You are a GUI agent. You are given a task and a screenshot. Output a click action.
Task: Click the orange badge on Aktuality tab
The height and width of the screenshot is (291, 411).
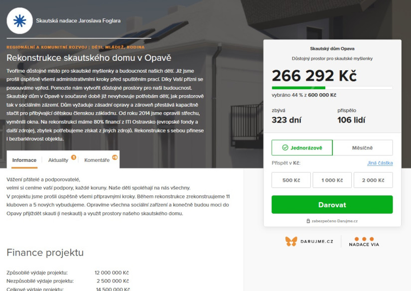coord(74,157)
